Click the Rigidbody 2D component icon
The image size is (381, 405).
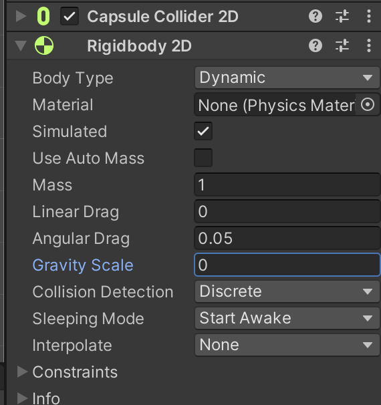click(x=44, y=45)
